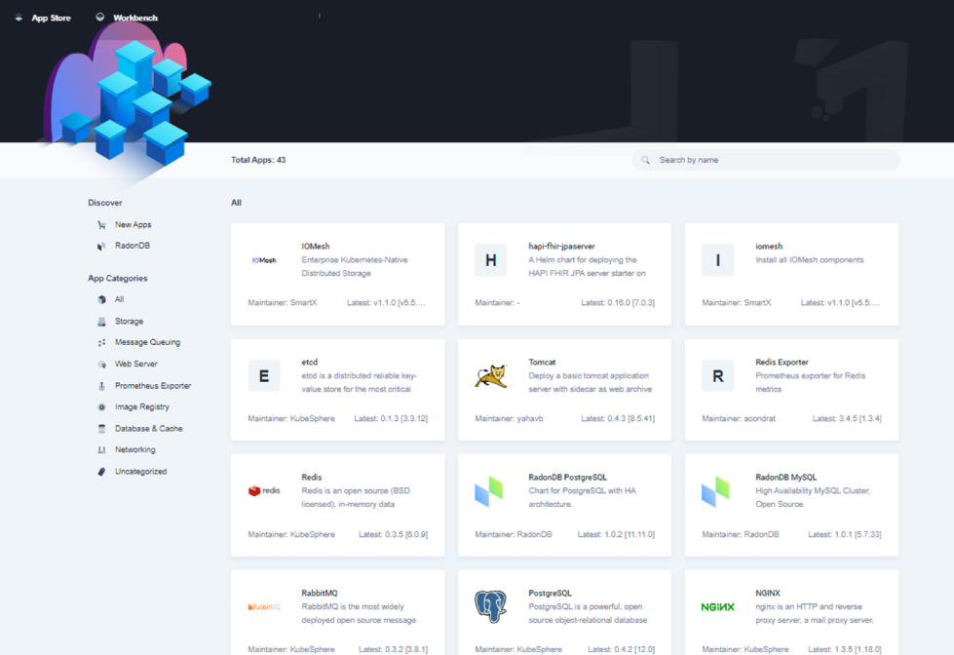Click the IOMesh logo icon

(264, 260)
